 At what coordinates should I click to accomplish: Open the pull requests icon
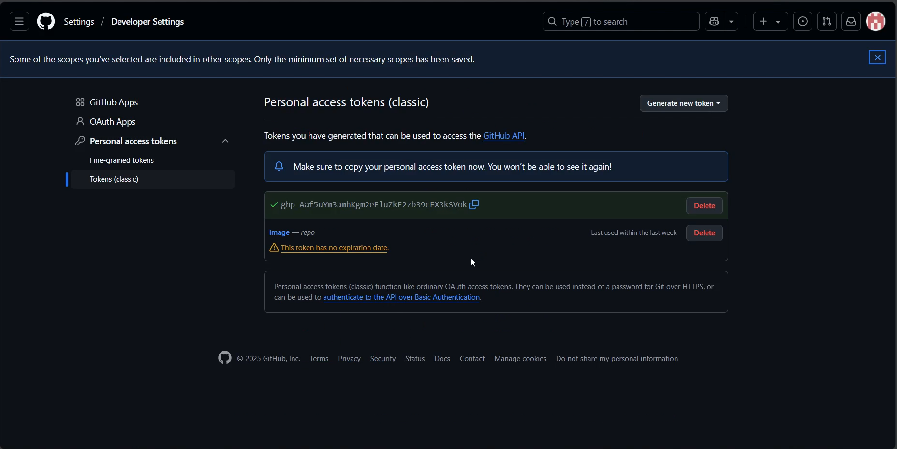pos(827,21)
